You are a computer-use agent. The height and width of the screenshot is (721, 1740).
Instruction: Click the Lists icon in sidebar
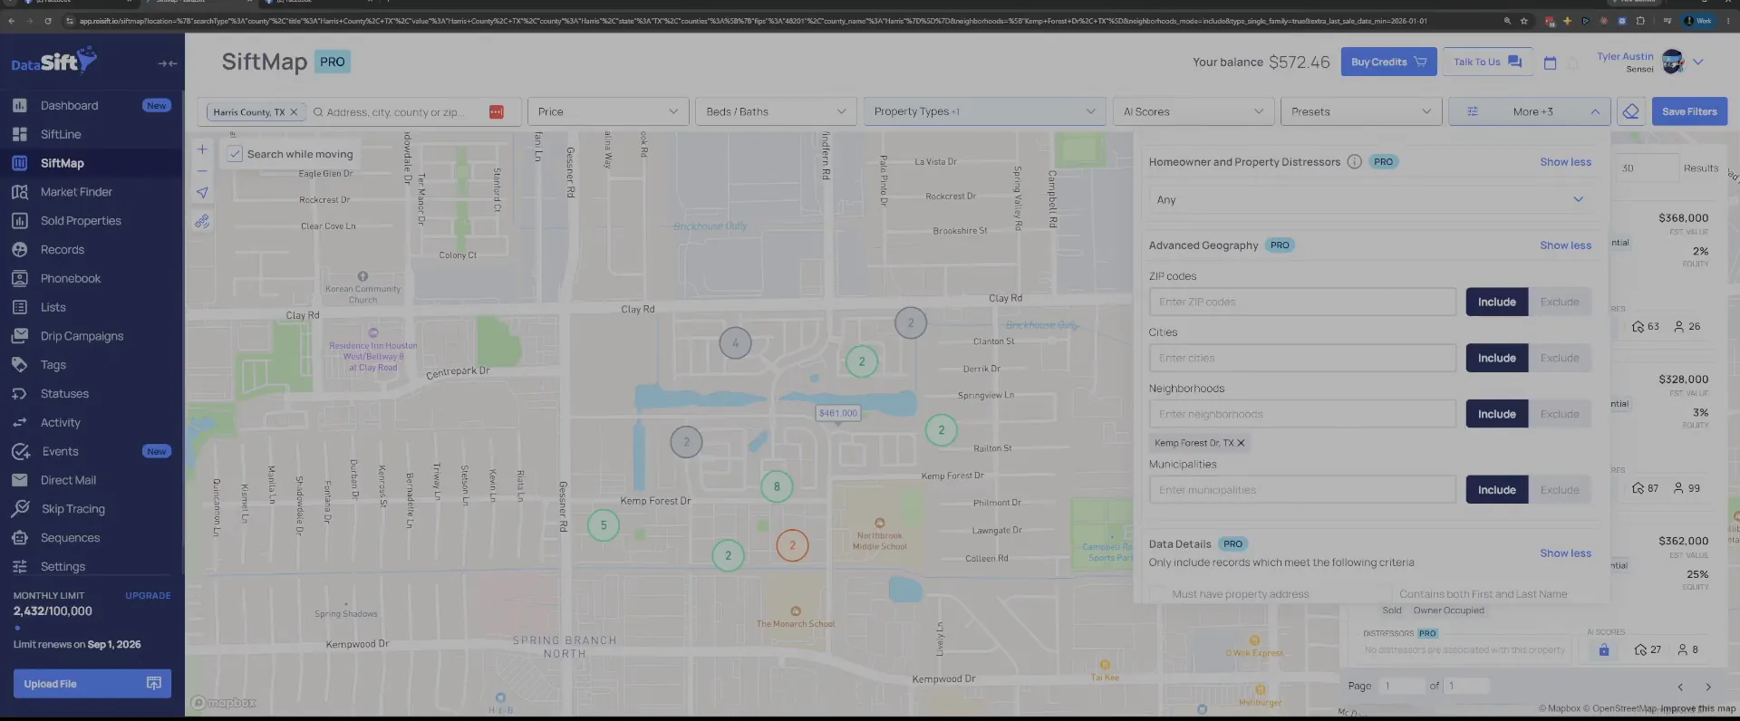pyautogui.click(x=20, y=308)
